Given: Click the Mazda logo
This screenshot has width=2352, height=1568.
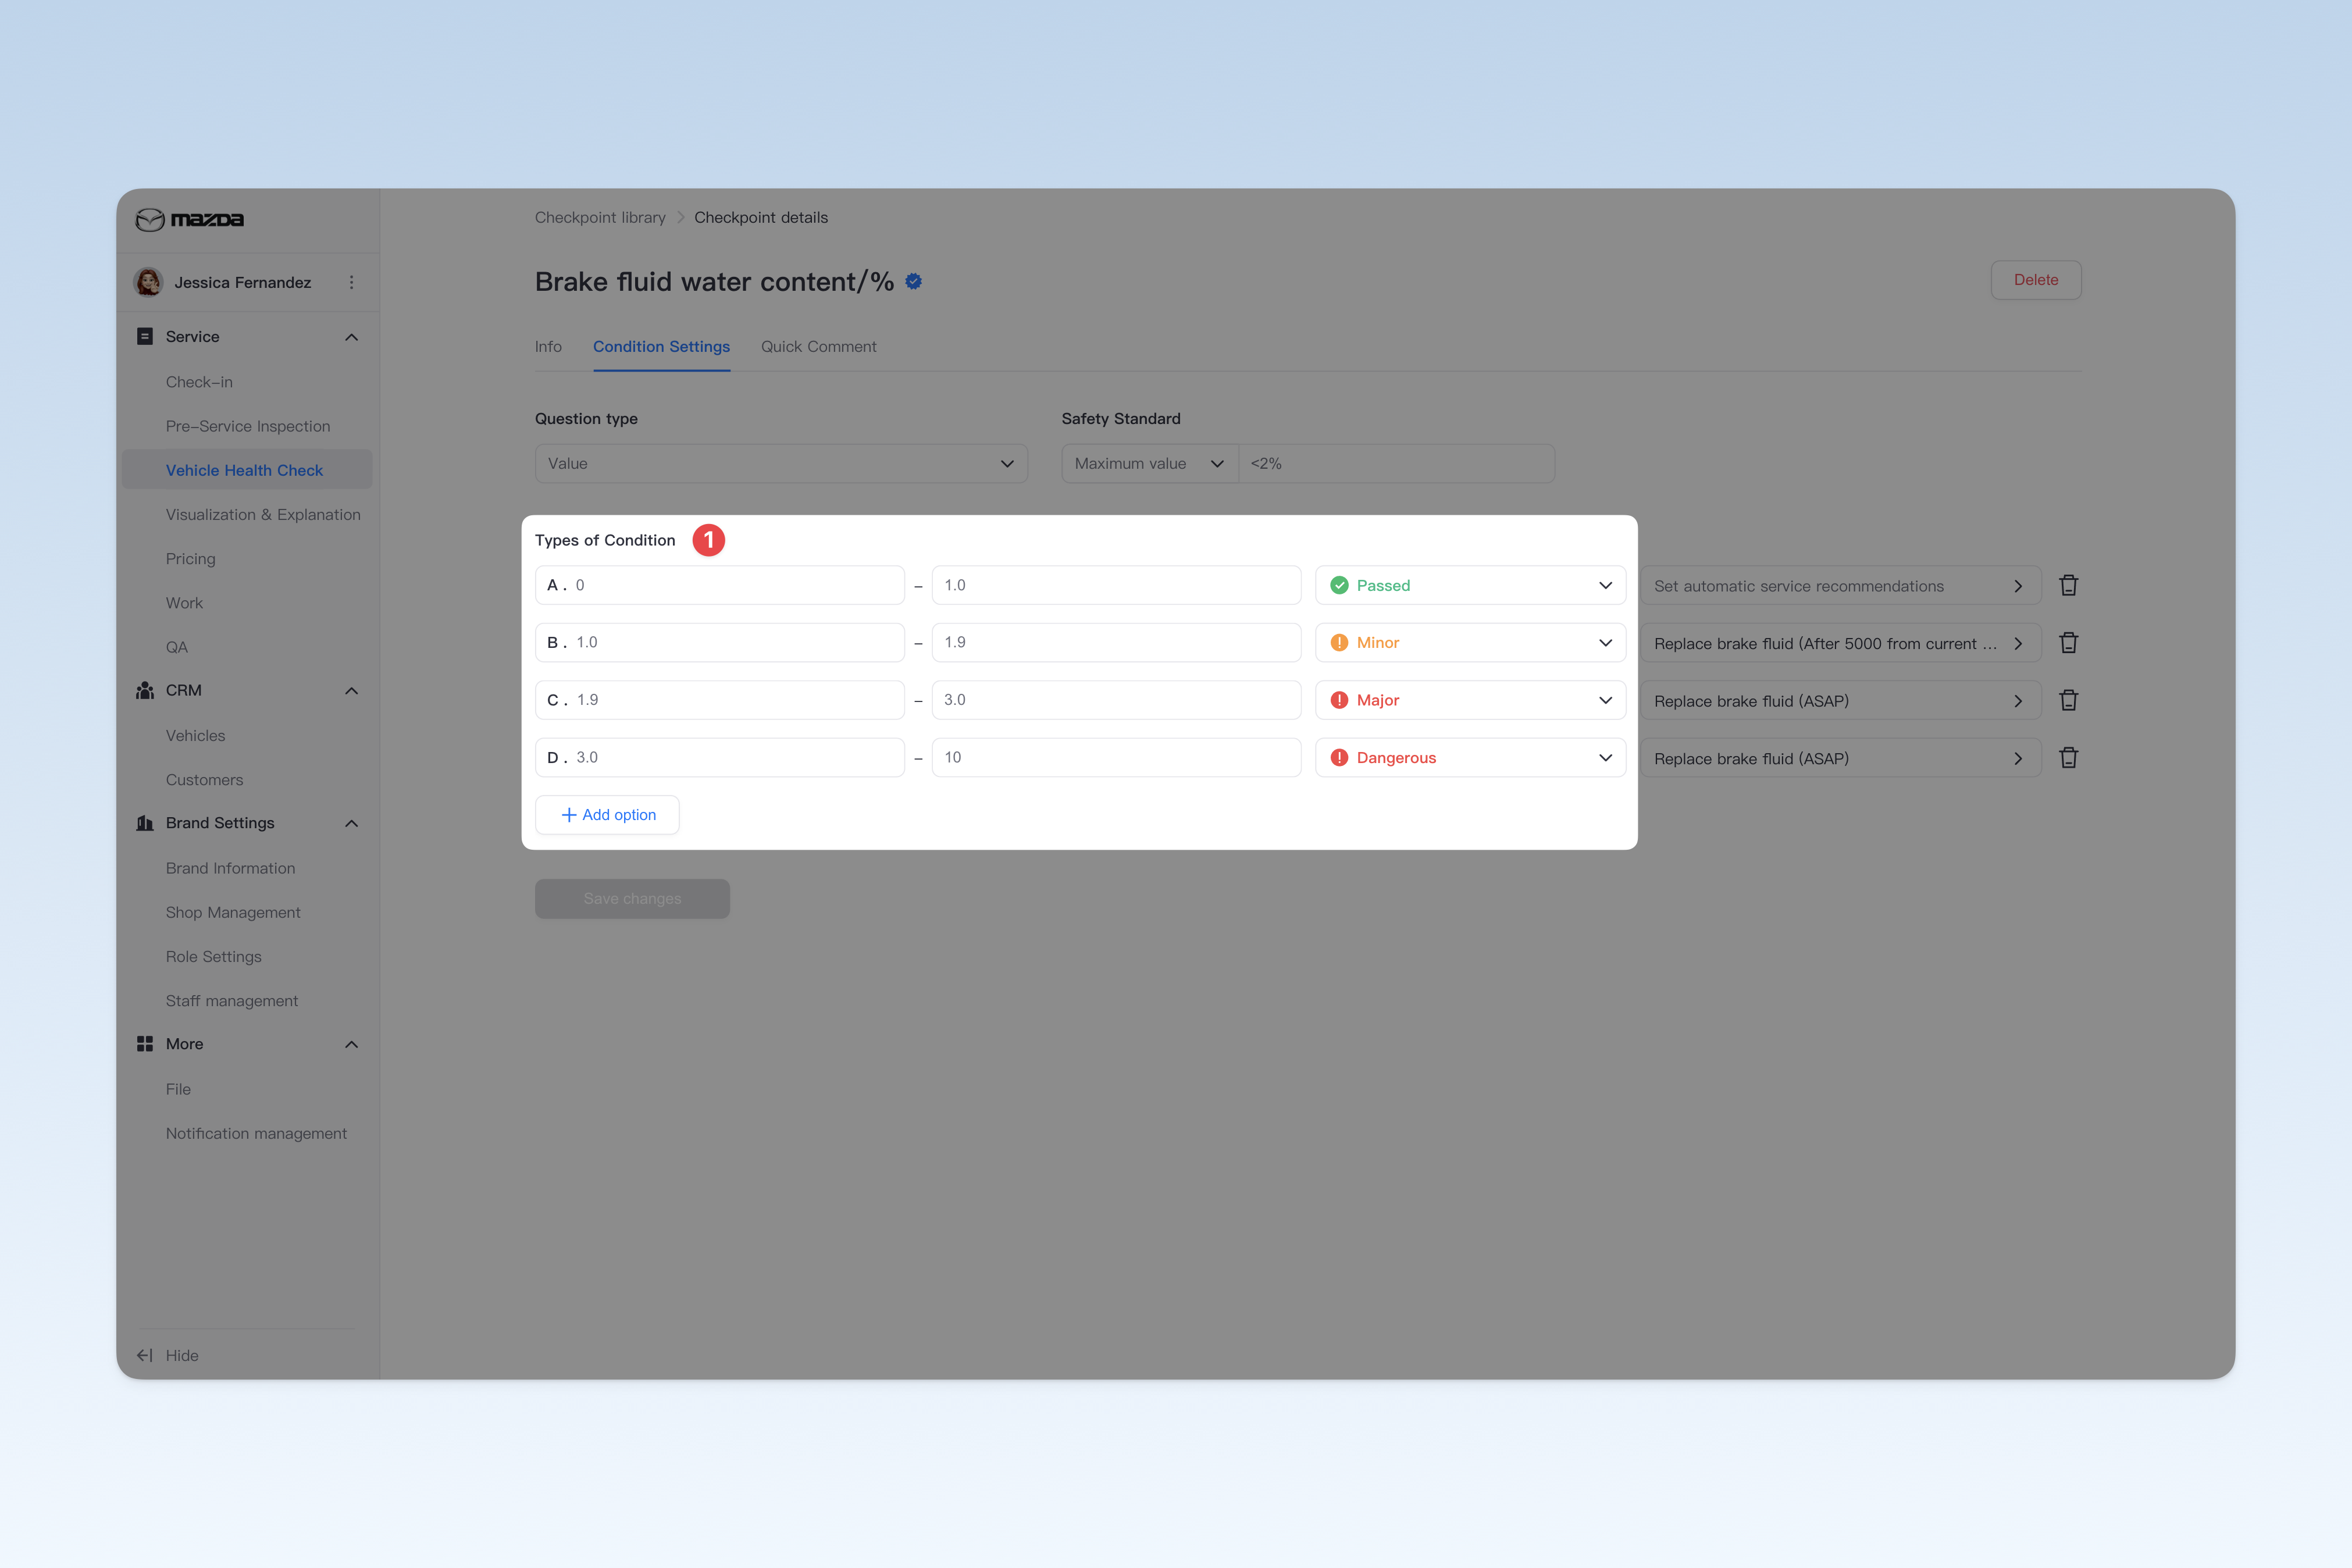Looking at the screenshot, I should pyautogui.click(x=190, y=219).
